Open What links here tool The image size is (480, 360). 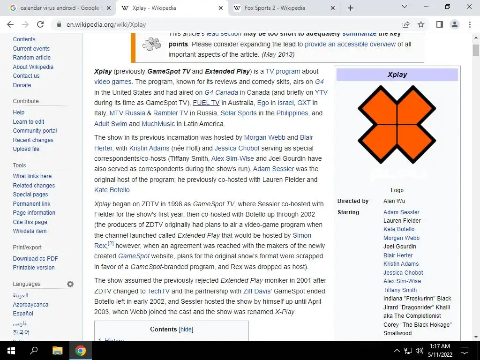(x=32, y=176)
